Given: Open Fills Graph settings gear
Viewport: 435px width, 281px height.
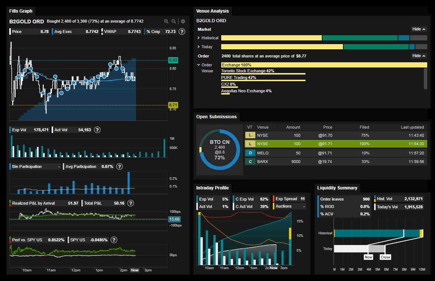Looking at the screenshot, I should coord(183,22).
